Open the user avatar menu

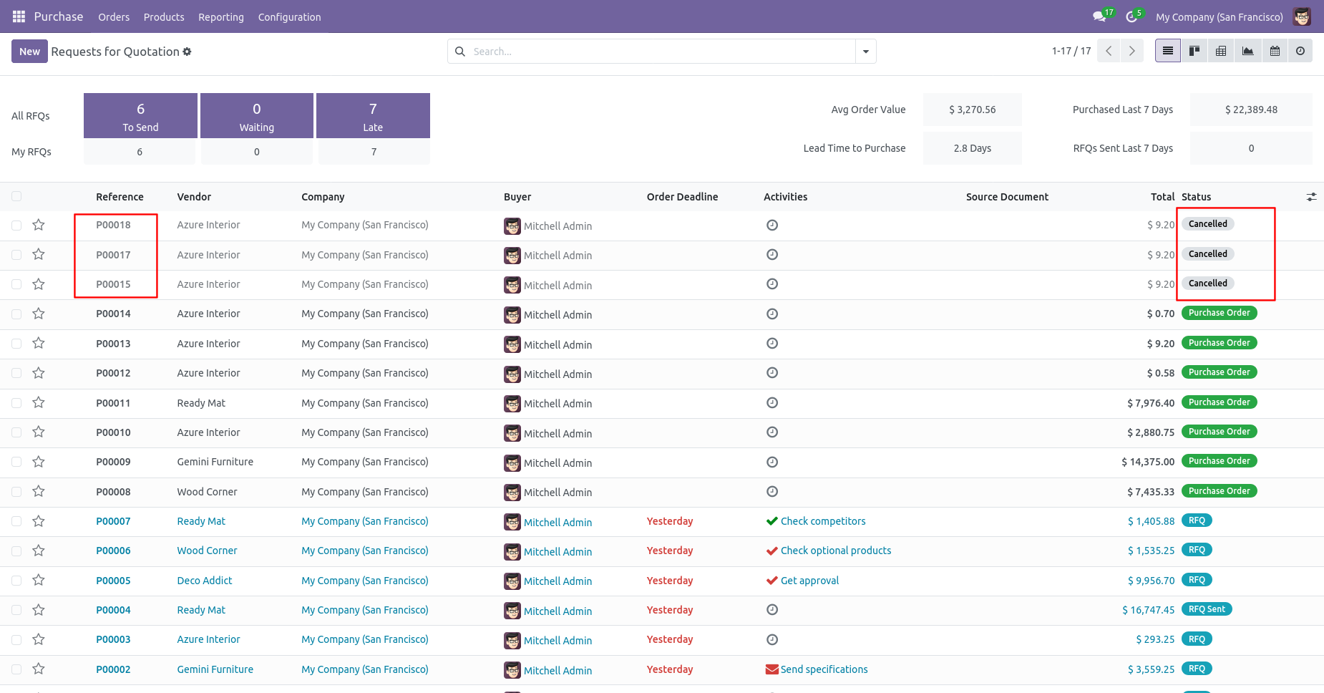tap(1302, 16)
